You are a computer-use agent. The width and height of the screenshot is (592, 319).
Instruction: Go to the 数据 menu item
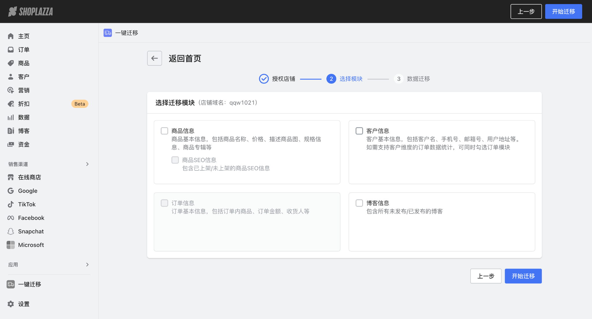pos(24,117)
